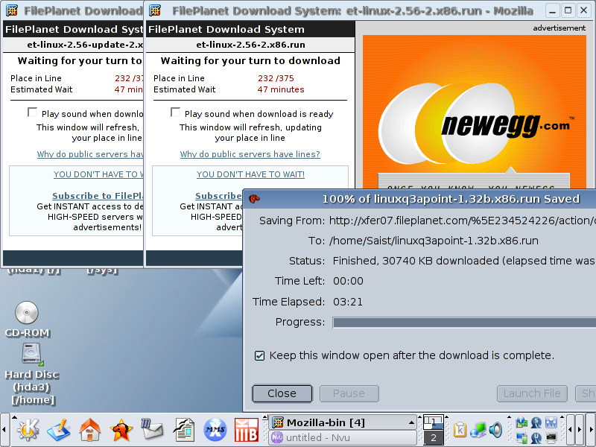The width and height of the screenshot is (596, 447).
Task: Switch to virtual desktop 2
Action: point(433,438)
